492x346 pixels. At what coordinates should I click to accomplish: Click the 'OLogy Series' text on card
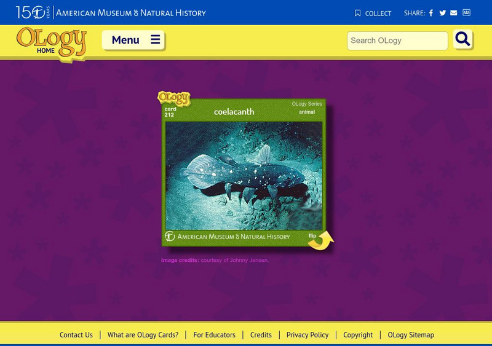pos(307,104)
